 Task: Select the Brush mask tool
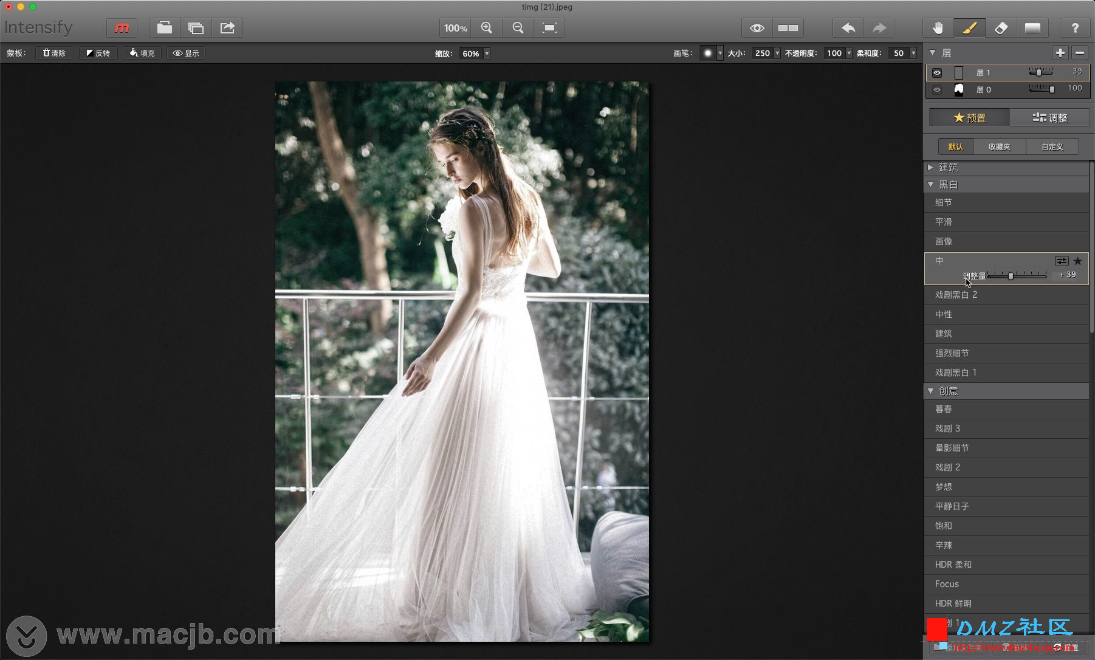970,28
